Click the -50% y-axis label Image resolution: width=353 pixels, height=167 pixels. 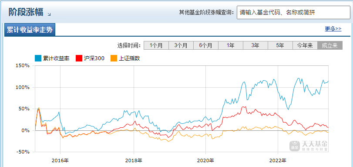tap(23, 152)
